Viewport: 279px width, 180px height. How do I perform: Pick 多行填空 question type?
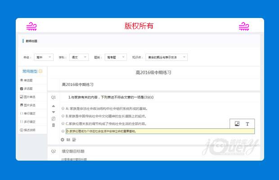pyautogui.click(x=27, y=121)
